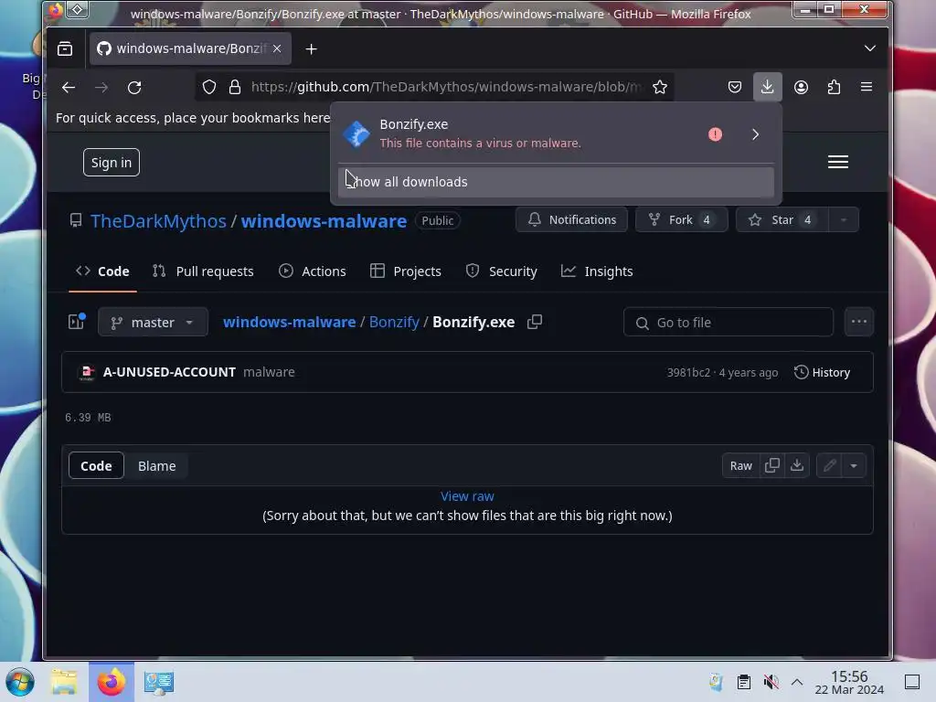
Task: Show site information via the padlock icon
Action: pyautogui.click(x=235, y=87)
